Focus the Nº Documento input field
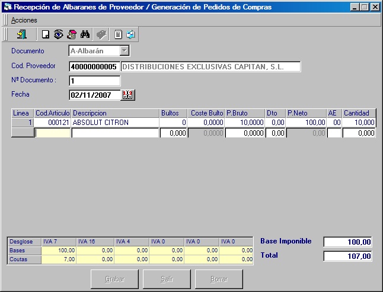383x292 pixels. coord(94,81)
